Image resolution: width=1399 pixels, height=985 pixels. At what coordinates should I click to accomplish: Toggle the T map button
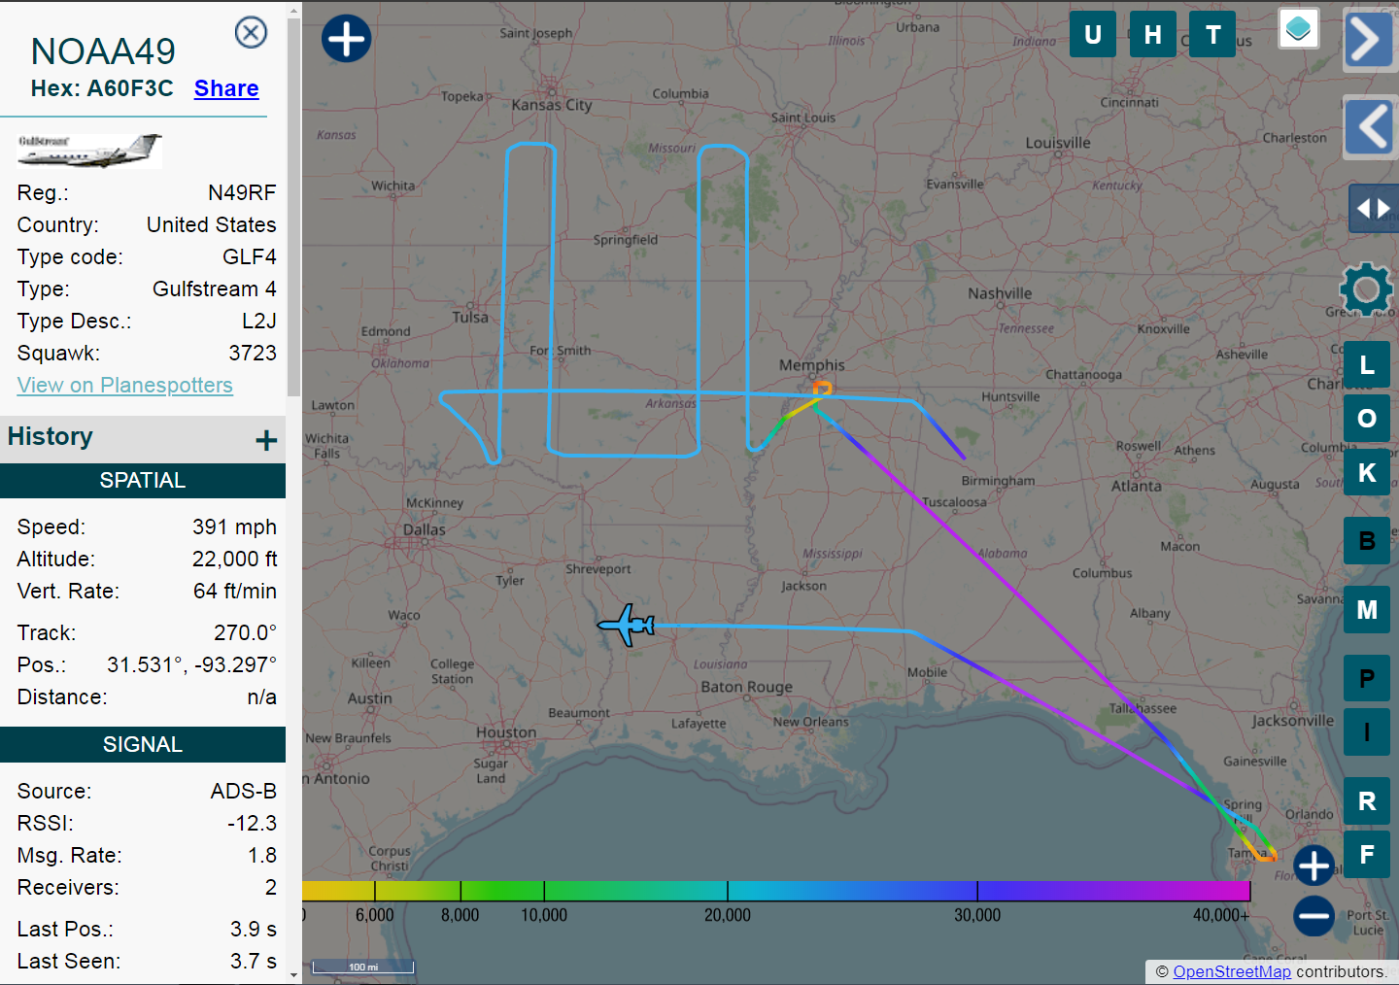[1213, 35]
